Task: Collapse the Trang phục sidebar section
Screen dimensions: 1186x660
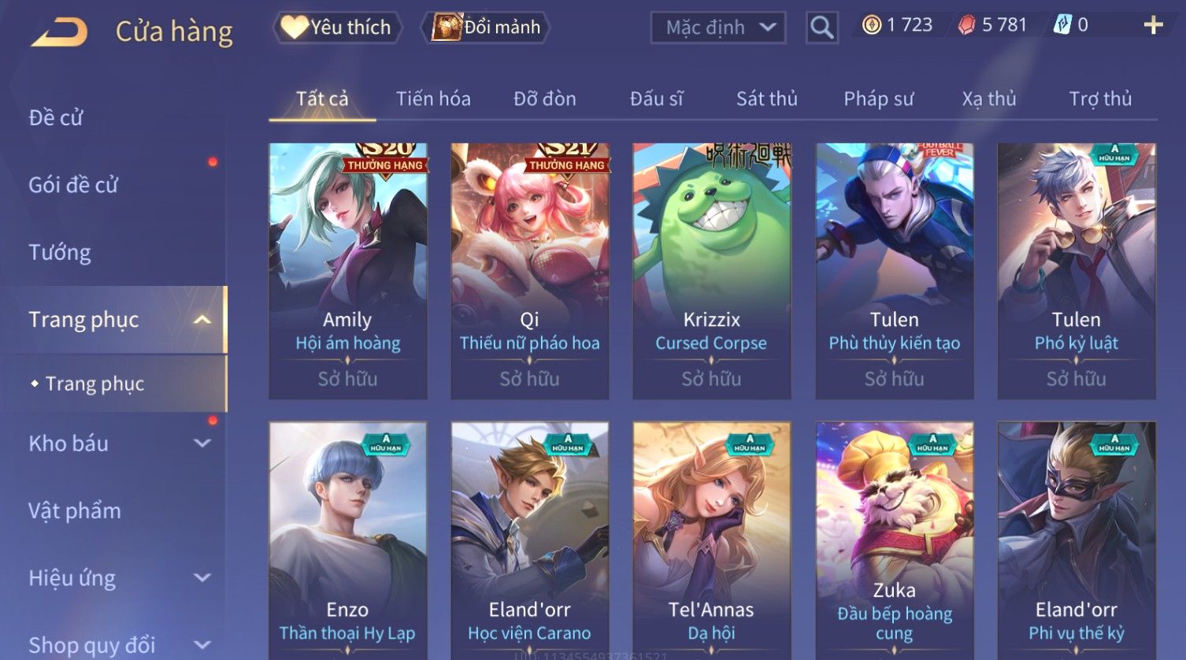Action: click(202, 320)
